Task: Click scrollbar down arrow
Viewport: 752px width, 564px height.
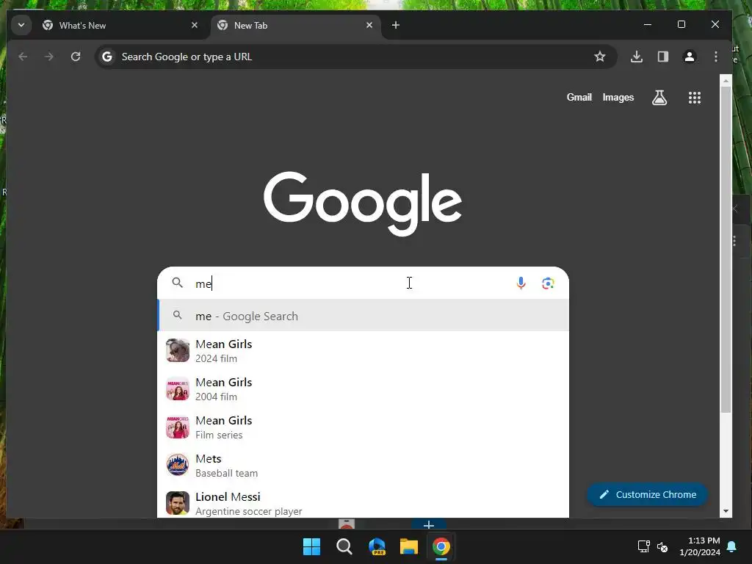Action: [x=726, y=511]
